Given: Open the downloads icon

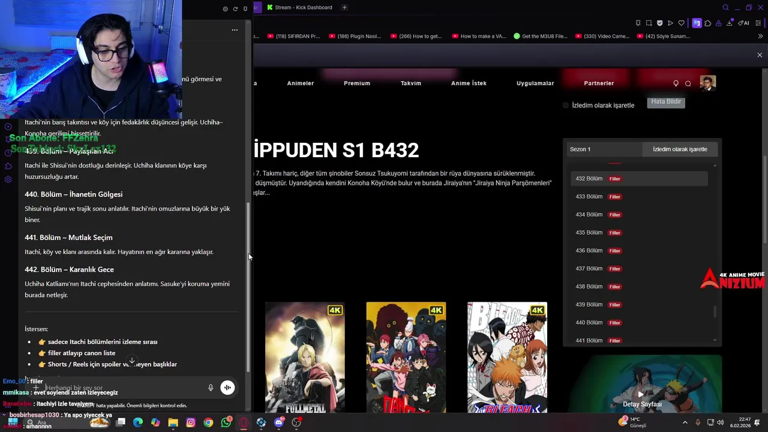Looking at the screenshot, I should click(x=729, y=23).
